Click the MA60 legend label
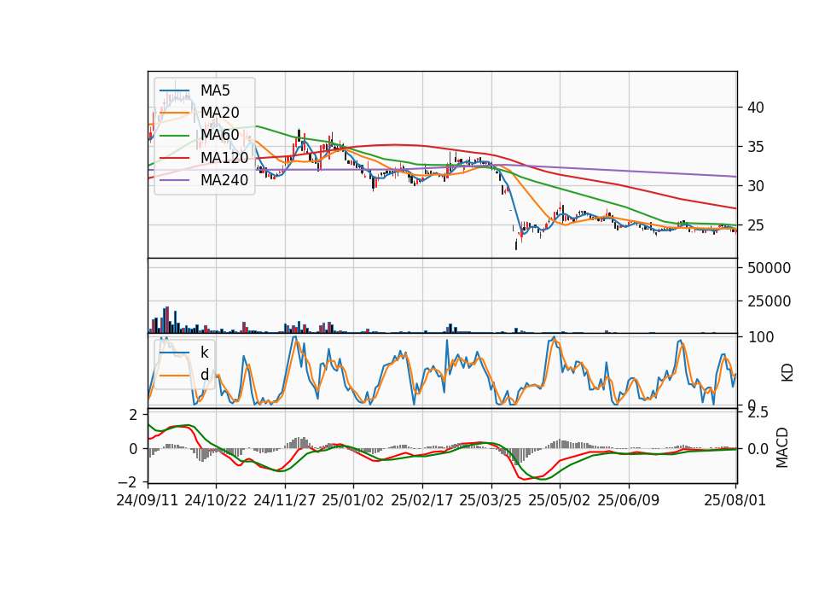 [220, 136]
